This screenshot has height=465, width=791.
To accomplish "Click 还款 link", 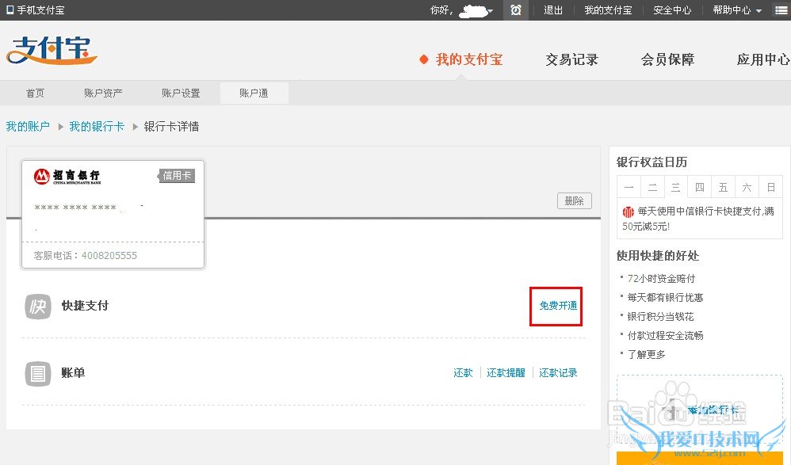I will pos(463,372).
